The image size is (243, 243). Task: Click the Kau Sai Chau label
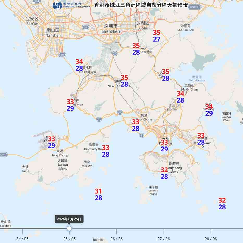click(x=226, y=117)
